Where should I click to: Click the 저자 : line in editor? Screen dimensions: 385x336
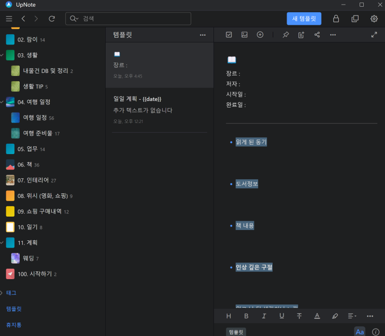233,84
